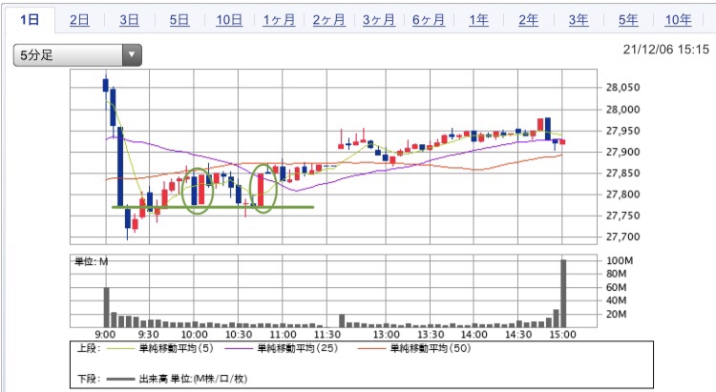Screen dimensions: 716x392
Task: View the 6ヶ月 chart range
Action: (x=429, y=20)
